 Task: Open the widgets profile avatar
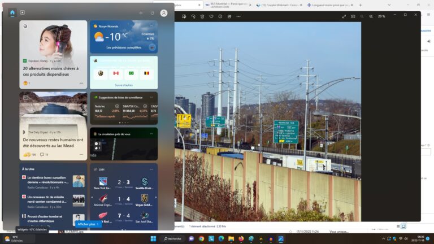pyautogui.click(x=164, y=13)
